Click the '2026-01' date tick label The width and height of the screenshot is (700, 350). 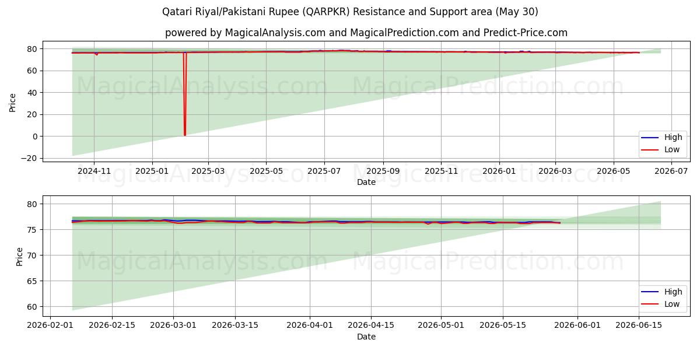[499, 171]
